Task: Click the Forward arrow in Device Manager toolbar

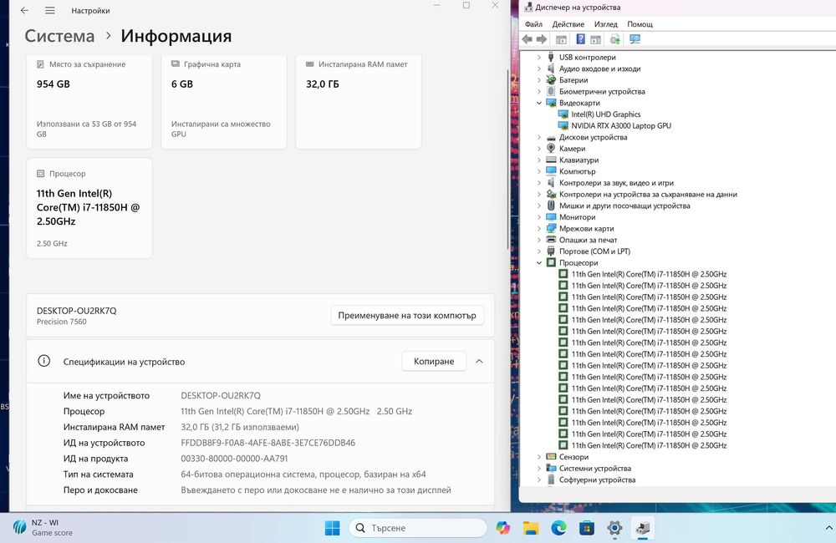Action: [541, 39]
